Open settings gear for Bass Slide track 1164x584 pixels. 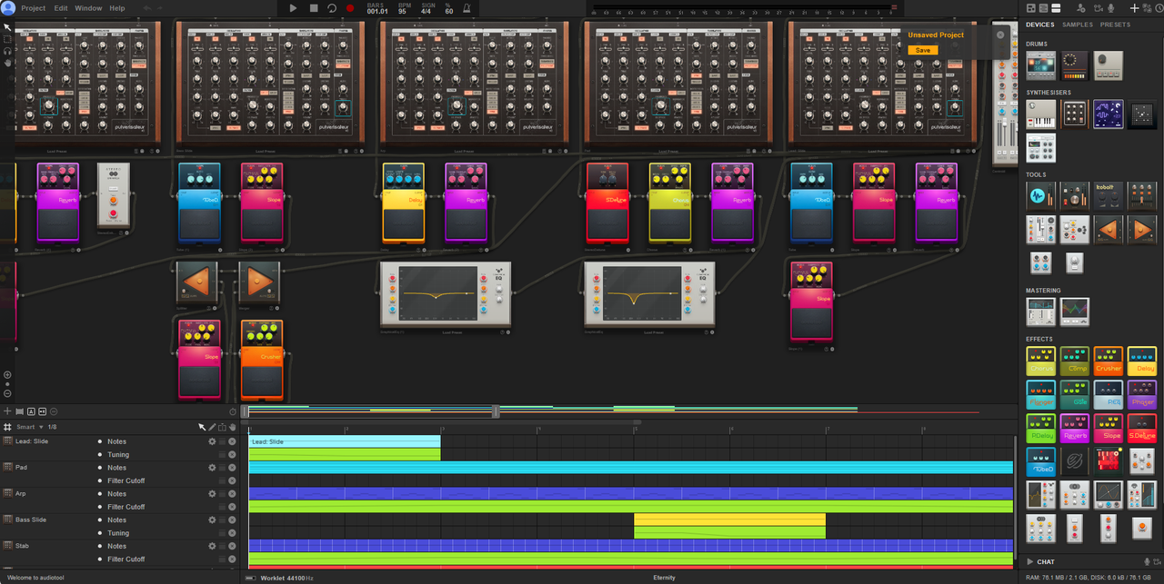(x=211, y=520)
